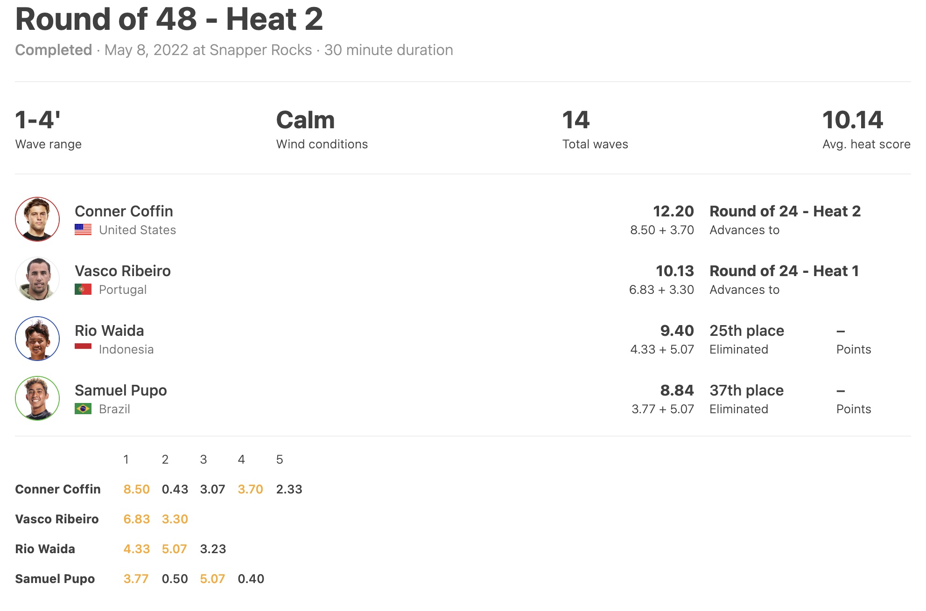
Task: Open Vasco Ribeiro's profile photo
Action: coord(37,279)
